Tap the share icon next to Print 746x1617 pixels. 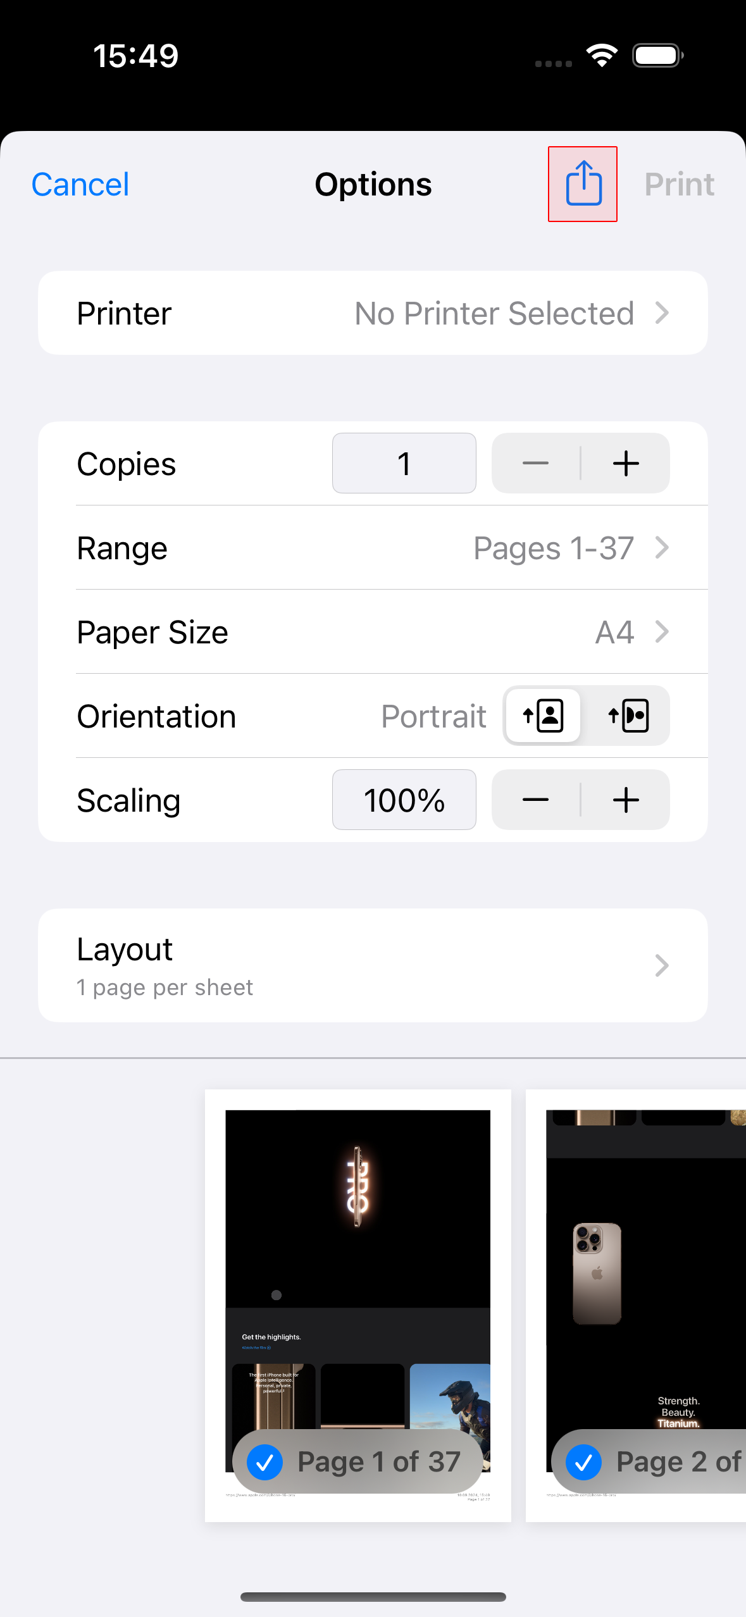583,184
